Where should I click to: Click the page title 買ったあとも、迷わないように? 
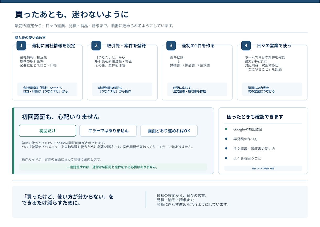point(72,14)
